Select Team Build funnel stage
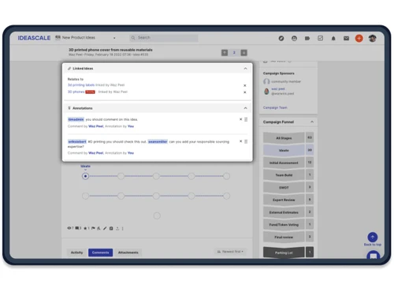394x296 pixels. pyautogui.click(x=284, y=175)
